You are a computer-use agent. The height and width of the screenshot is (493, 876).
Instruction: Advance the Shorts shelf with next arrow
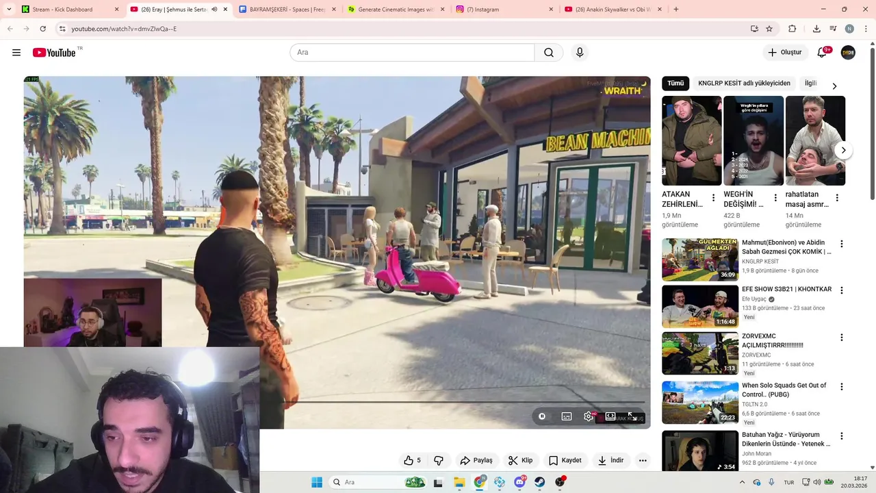tap(844, 150)
